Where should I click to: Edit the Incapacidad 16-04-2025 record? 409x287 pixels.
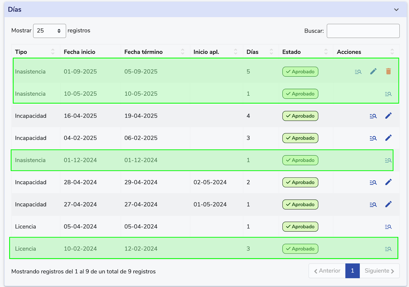click(388, 116)
